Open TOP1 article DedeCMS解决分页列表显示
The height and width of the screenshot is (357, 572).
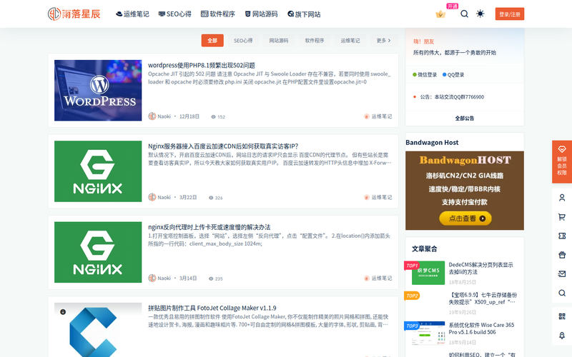pos(480,268)
